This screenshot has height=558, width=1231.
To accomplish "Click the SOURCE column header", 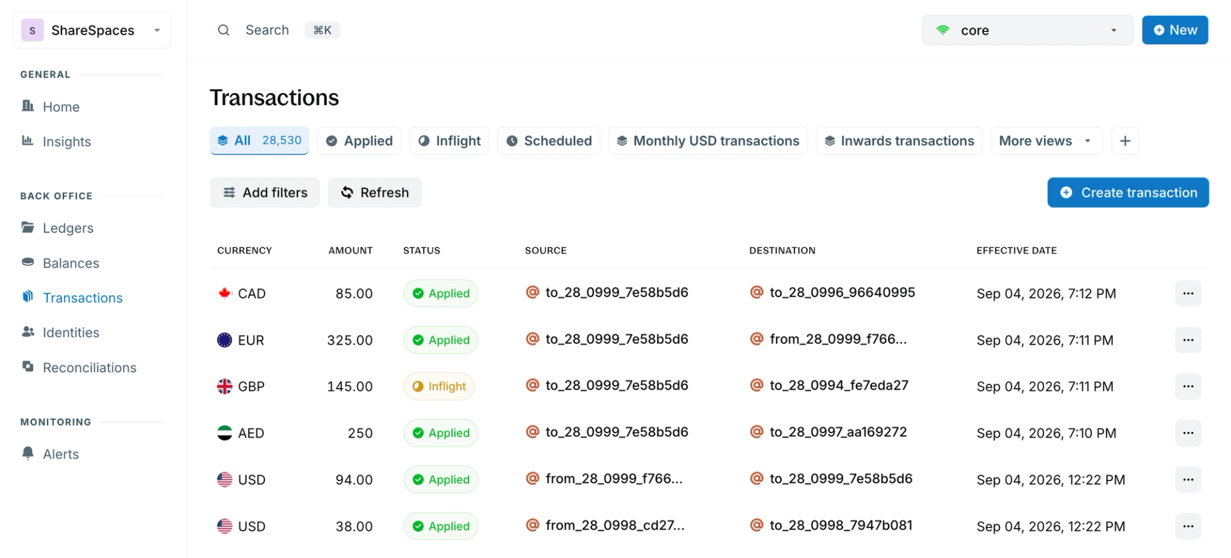I will [x=546, y=250].
